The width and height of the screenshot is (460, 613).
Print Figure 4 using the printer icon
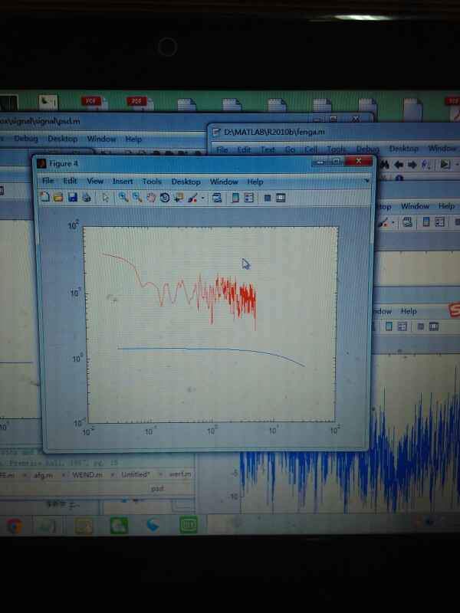[x=86, y=198]
